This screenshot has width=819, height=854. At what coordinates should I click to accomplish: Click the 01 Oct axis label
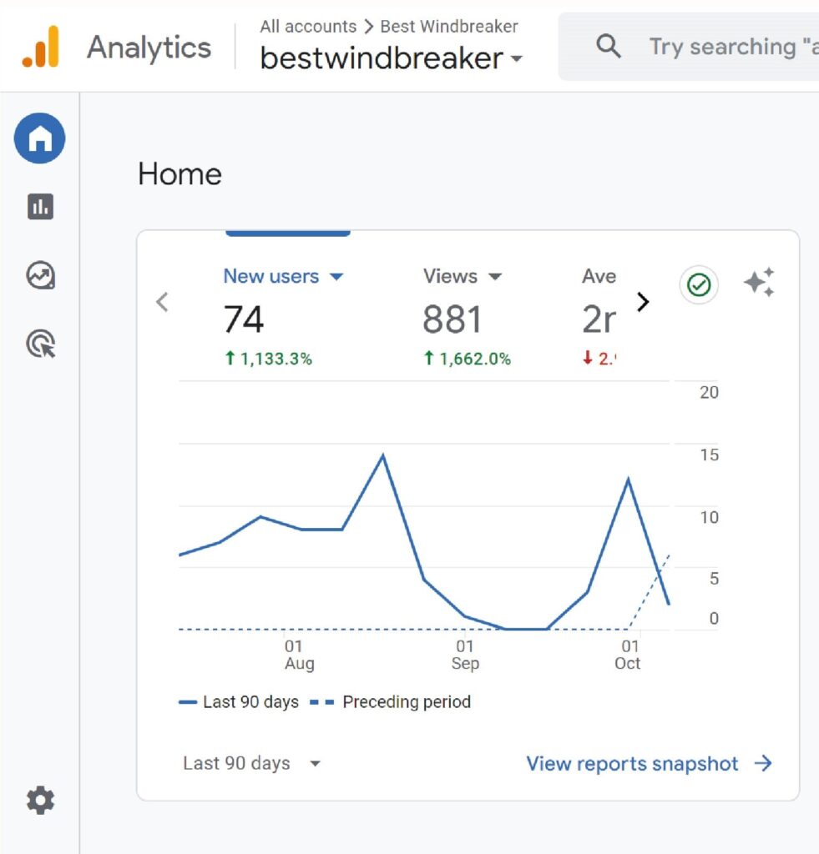pos(628,655)
